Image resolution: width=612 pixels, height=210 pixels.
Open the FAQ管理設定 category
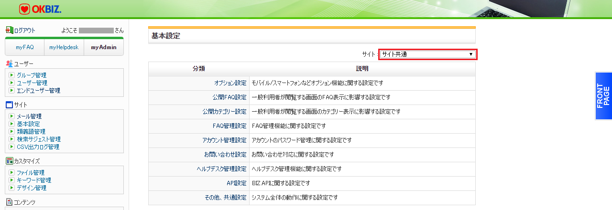(x=229, y=126)
